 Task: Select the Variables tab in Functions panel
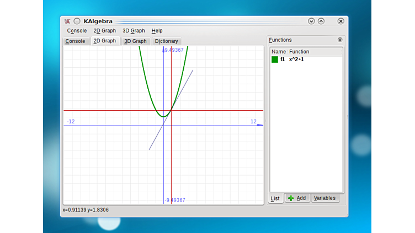click(x=324, y=198)
